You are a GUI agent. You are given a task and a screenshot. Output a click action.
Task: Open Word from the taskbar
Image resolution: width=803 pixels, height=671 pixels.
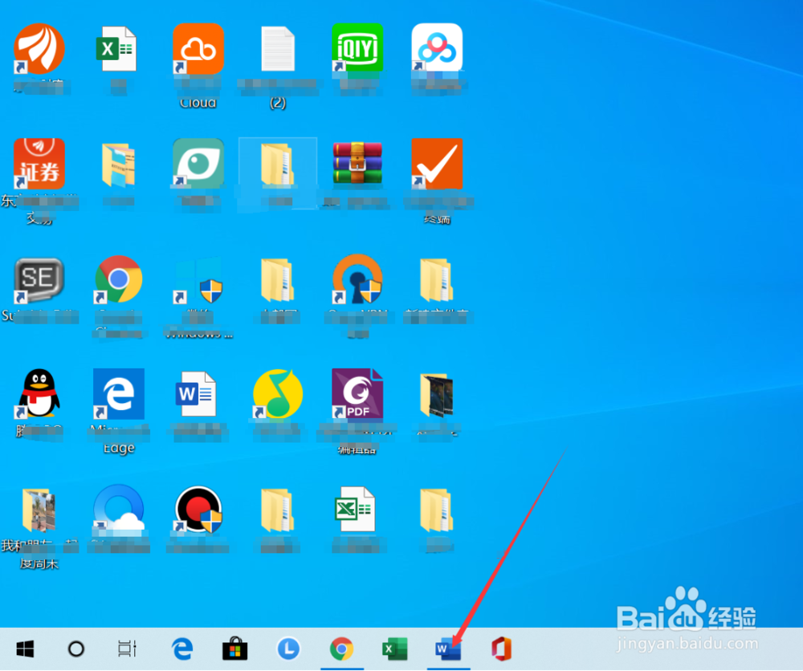point(448,649)
